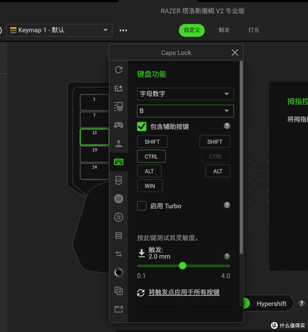The width and height of the screenshot is (308, 332).
Task: Open the 字母数字 category dropdown
Action: pyautogui.click(x=185, y=94)
